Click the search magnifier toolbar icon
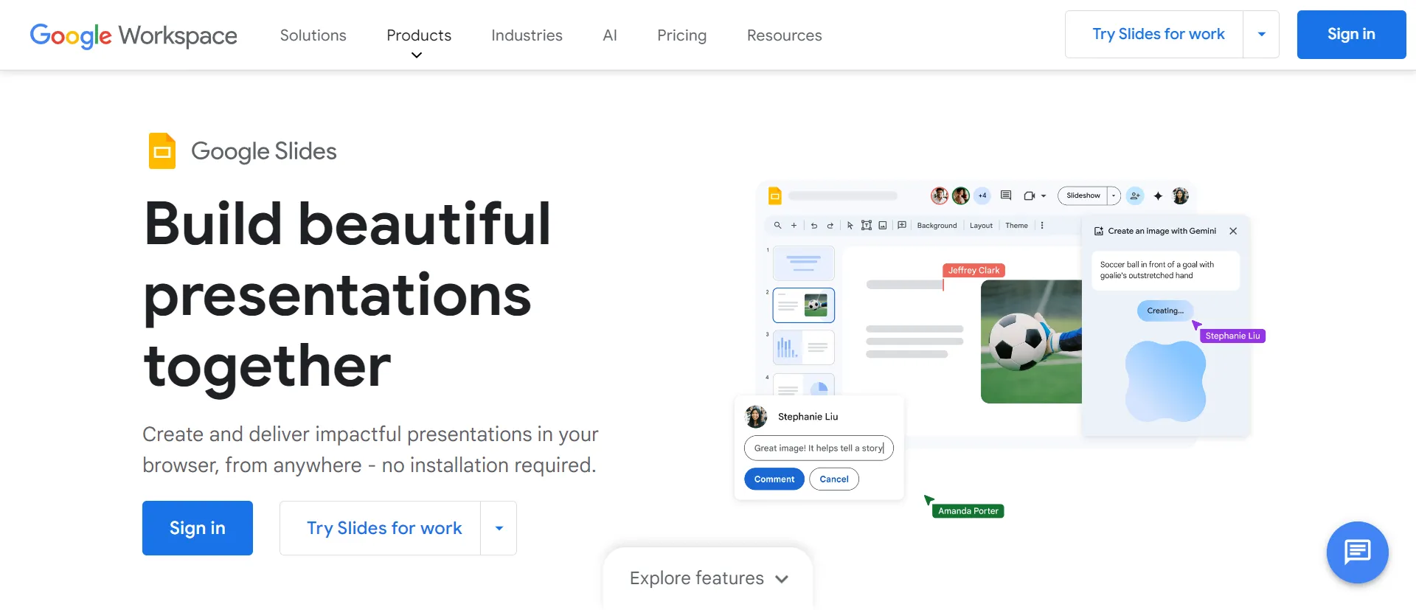This screenshot has width=1416, height=610. point(777,226)
